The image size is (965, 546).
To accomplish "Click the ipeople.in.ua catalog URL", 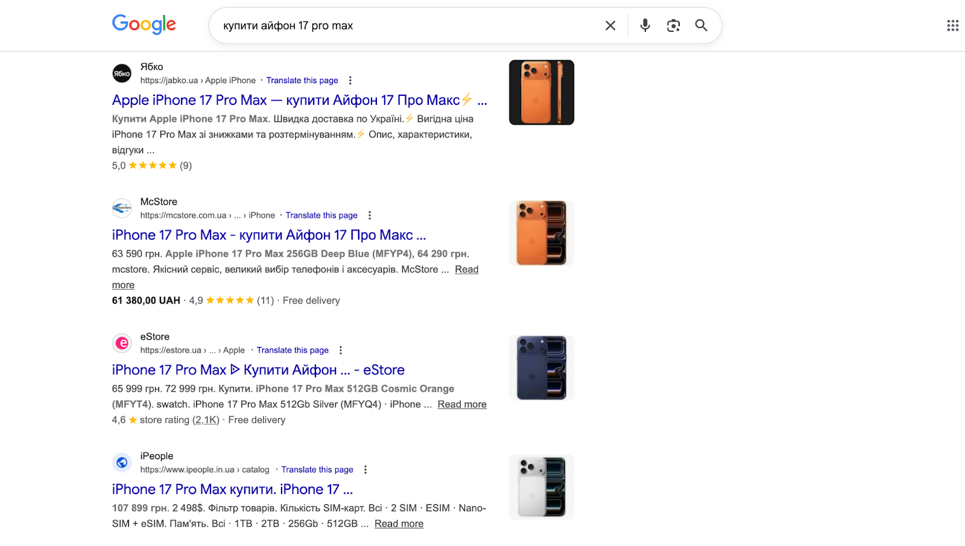I will tap(205, 470).
